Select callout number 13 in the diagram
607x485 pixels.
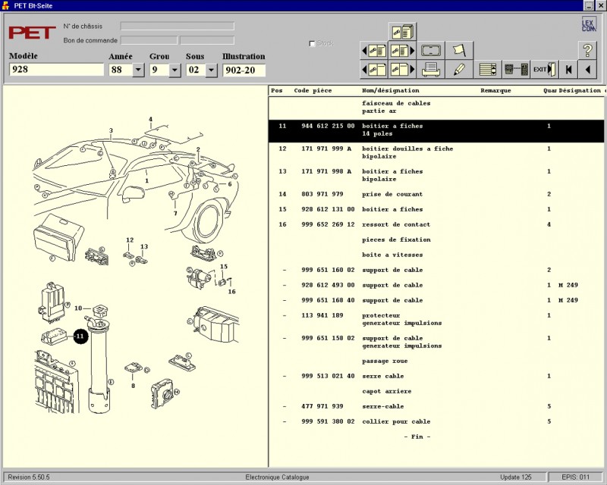(x=144, y=246)
